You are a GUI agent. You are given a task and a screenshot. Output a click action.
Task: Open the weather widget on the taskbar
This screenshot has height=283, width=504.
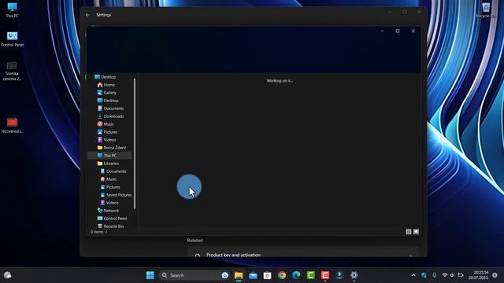click(x=7, y=275)
